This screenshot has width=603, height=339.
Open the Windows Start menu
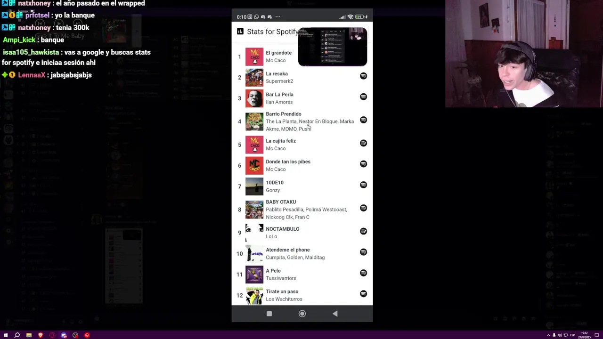click(x=6, y=335)
